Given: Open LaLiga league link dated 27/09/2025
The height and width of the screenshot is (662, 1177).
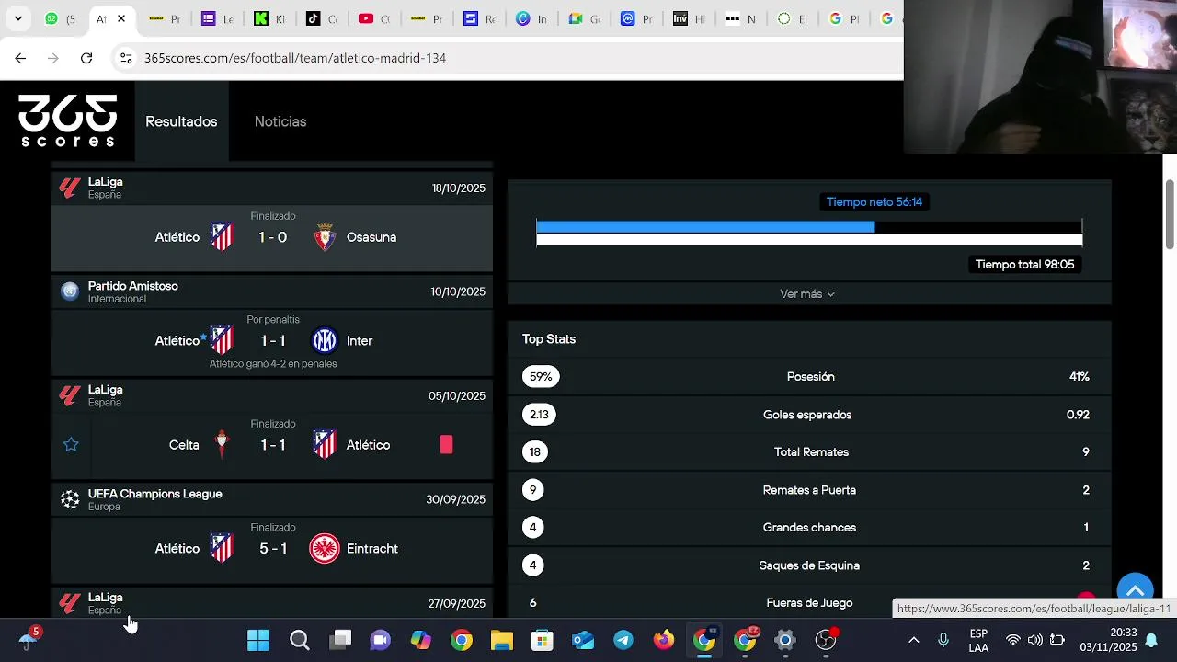Looking at the screenshot, I should click(105, 598).
